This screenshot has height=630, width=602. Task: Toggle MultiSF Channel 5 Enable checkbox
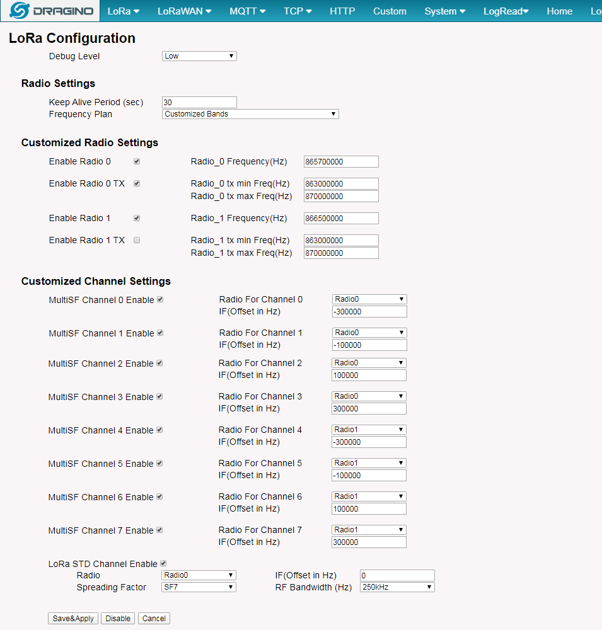(159, 463)
